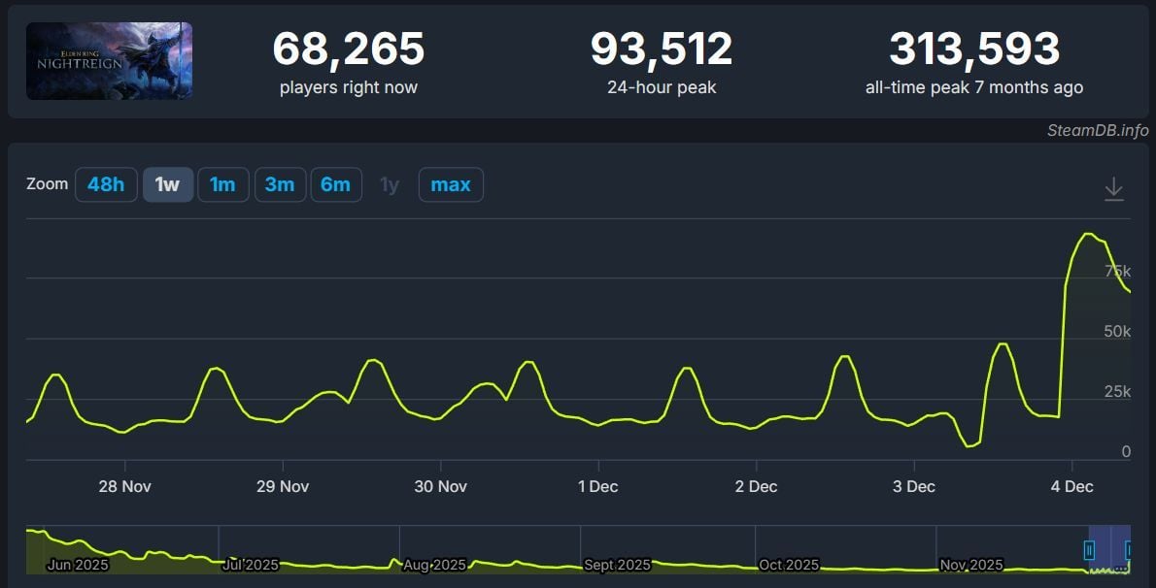Choose the 6m zoom option
Image resolution: width=1156 pixels, height=588 pixels.
(336, 184)
